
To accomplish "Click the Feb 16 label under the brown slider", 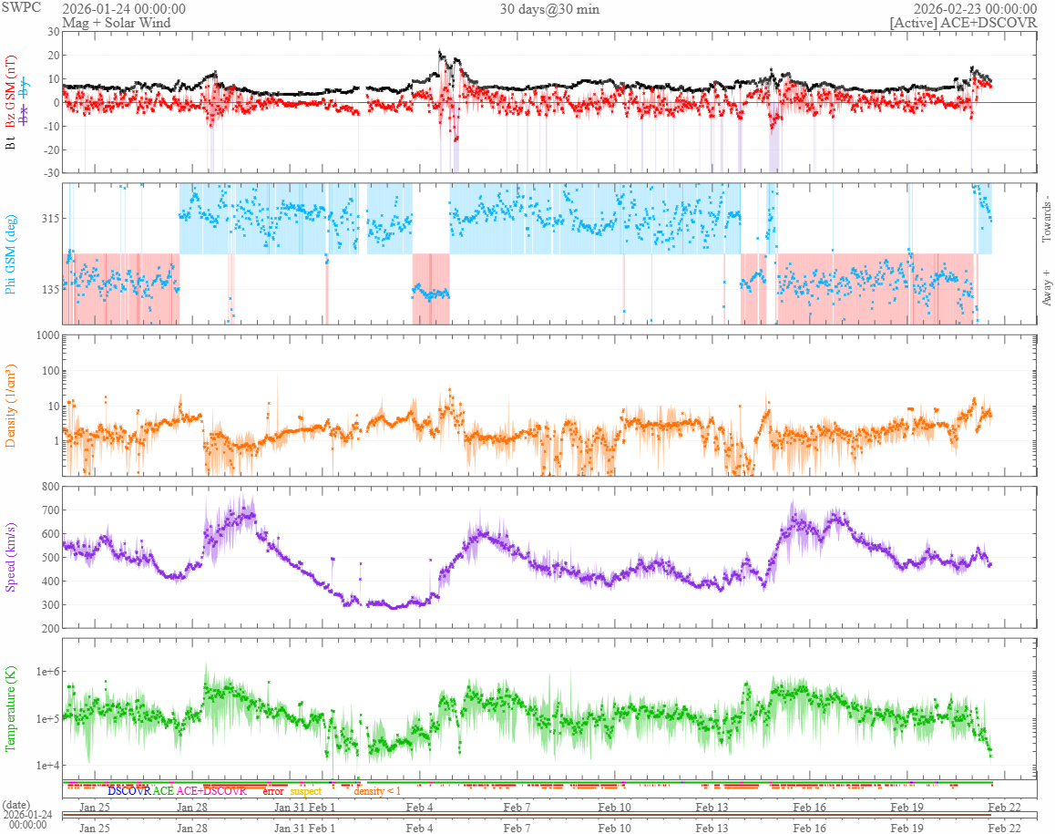I will point(809,828).
